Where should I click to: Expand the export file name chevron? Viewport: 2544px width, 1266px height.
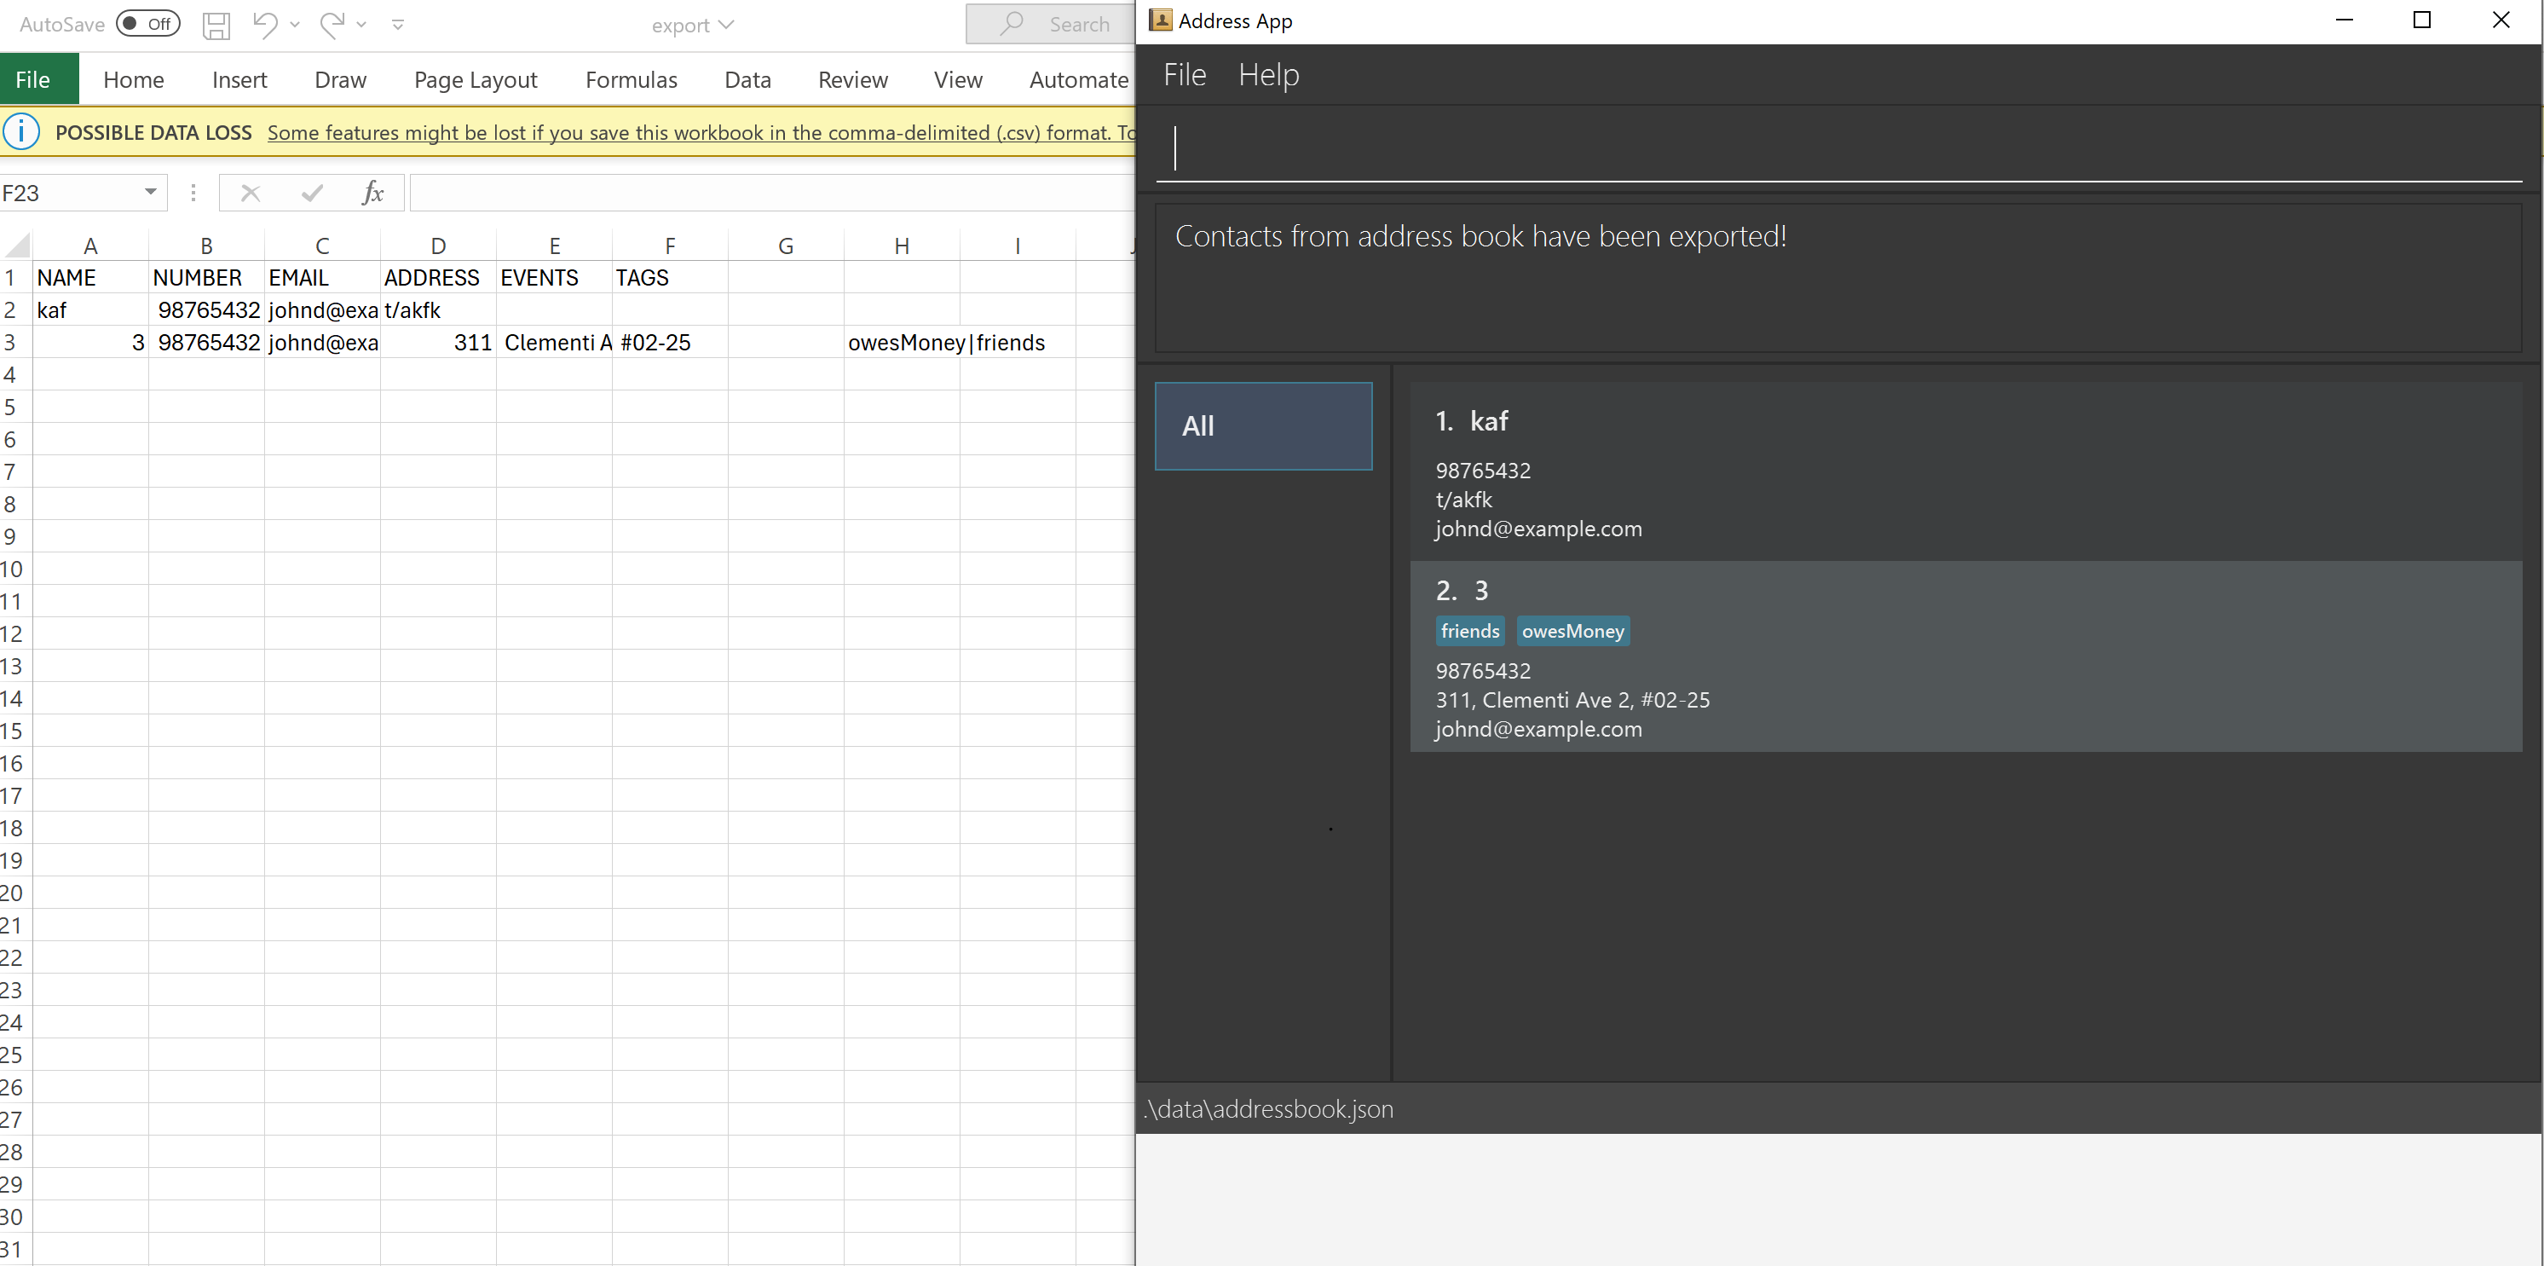[727, 25]
